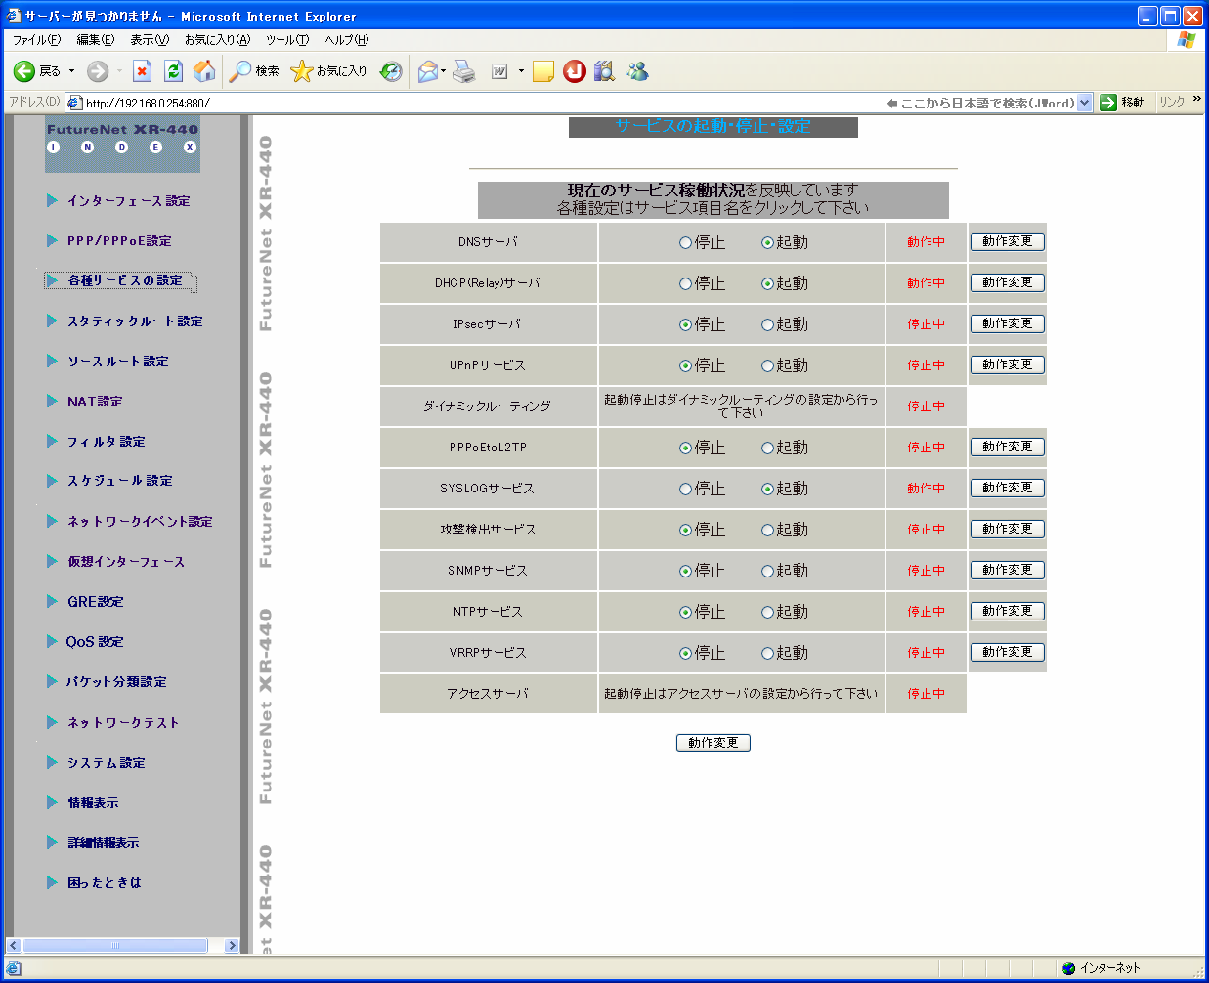Open the ネットワークテスト sidebar link
The image size is (1209, 983).
(x=123, y=722)
